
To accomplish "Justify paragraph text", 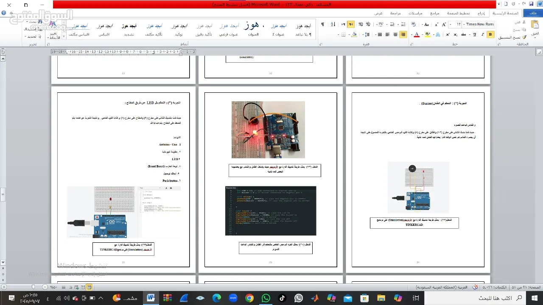I will click(380, 34).
